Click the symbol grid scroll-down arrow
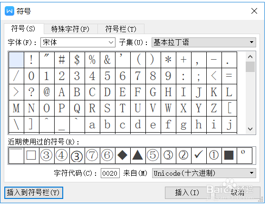The width and height of the screenshot is (269, 207). click(250, 129)
